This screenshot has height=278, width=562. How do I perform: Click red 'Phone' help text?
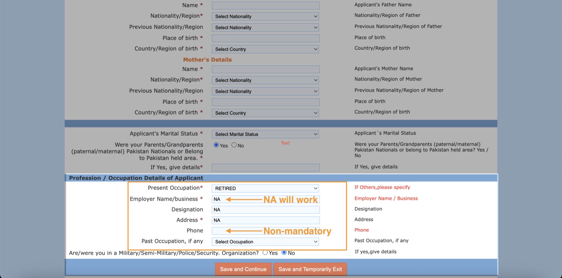362,230
